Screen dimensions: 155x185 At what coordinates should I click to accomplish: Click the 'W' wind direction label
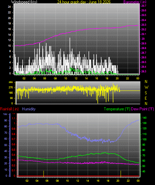click(x=146, y=87)
